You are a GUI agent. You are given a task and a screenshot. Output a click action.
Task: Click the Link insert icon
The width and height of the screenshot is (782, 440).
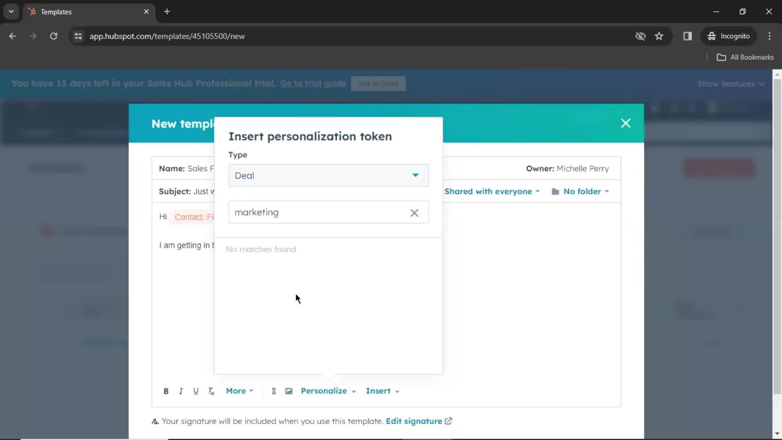click(x=273, y=390)
